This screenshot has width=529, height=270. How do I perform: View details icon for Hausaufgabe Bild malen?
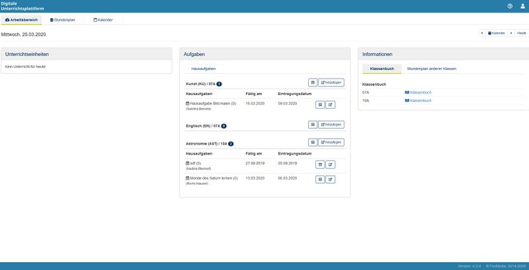point(320,105)
